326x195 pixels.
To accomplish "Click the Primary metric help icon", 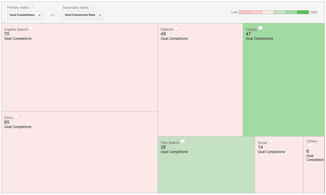I will pyautogui.click(x=32, y=7).
